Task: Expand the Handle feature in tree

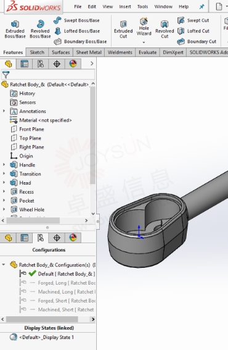Action: 4,165
